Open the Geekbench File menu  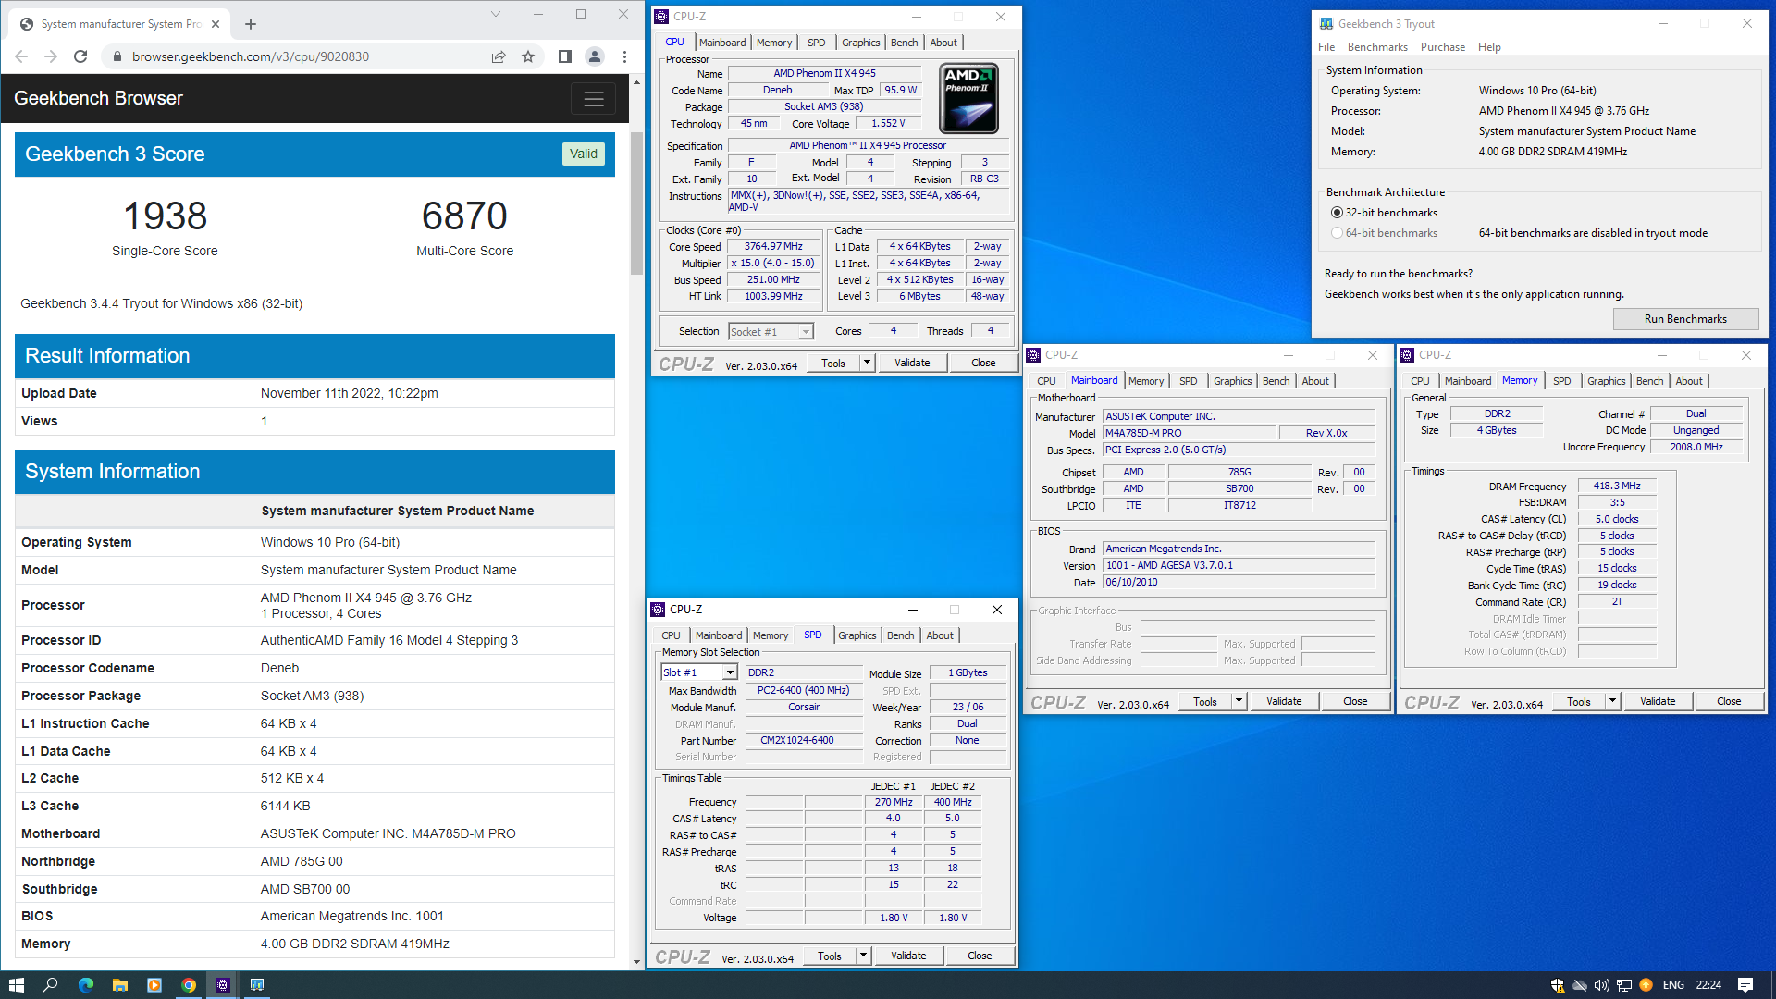click(x=1326, y=47)
